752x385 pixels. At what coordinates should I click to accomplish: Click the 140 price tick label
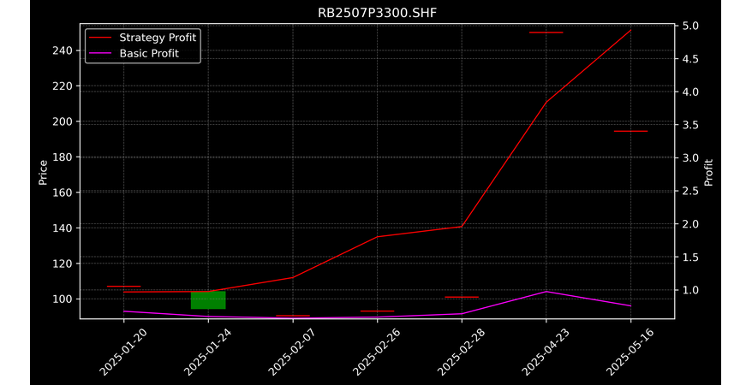pyautogui.click(x=63, y=228)
